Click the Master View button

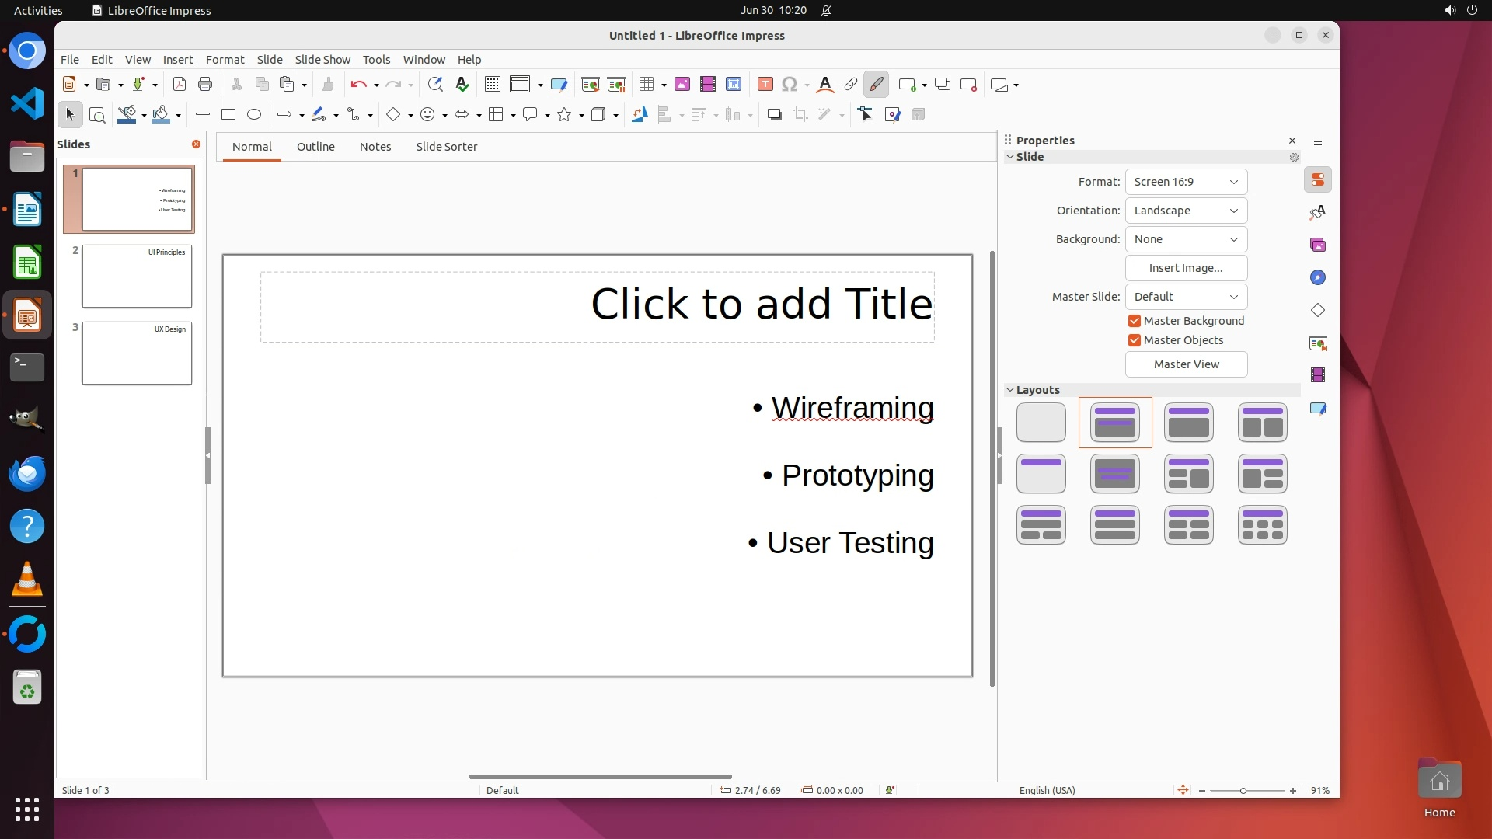tap(1186, 364)
